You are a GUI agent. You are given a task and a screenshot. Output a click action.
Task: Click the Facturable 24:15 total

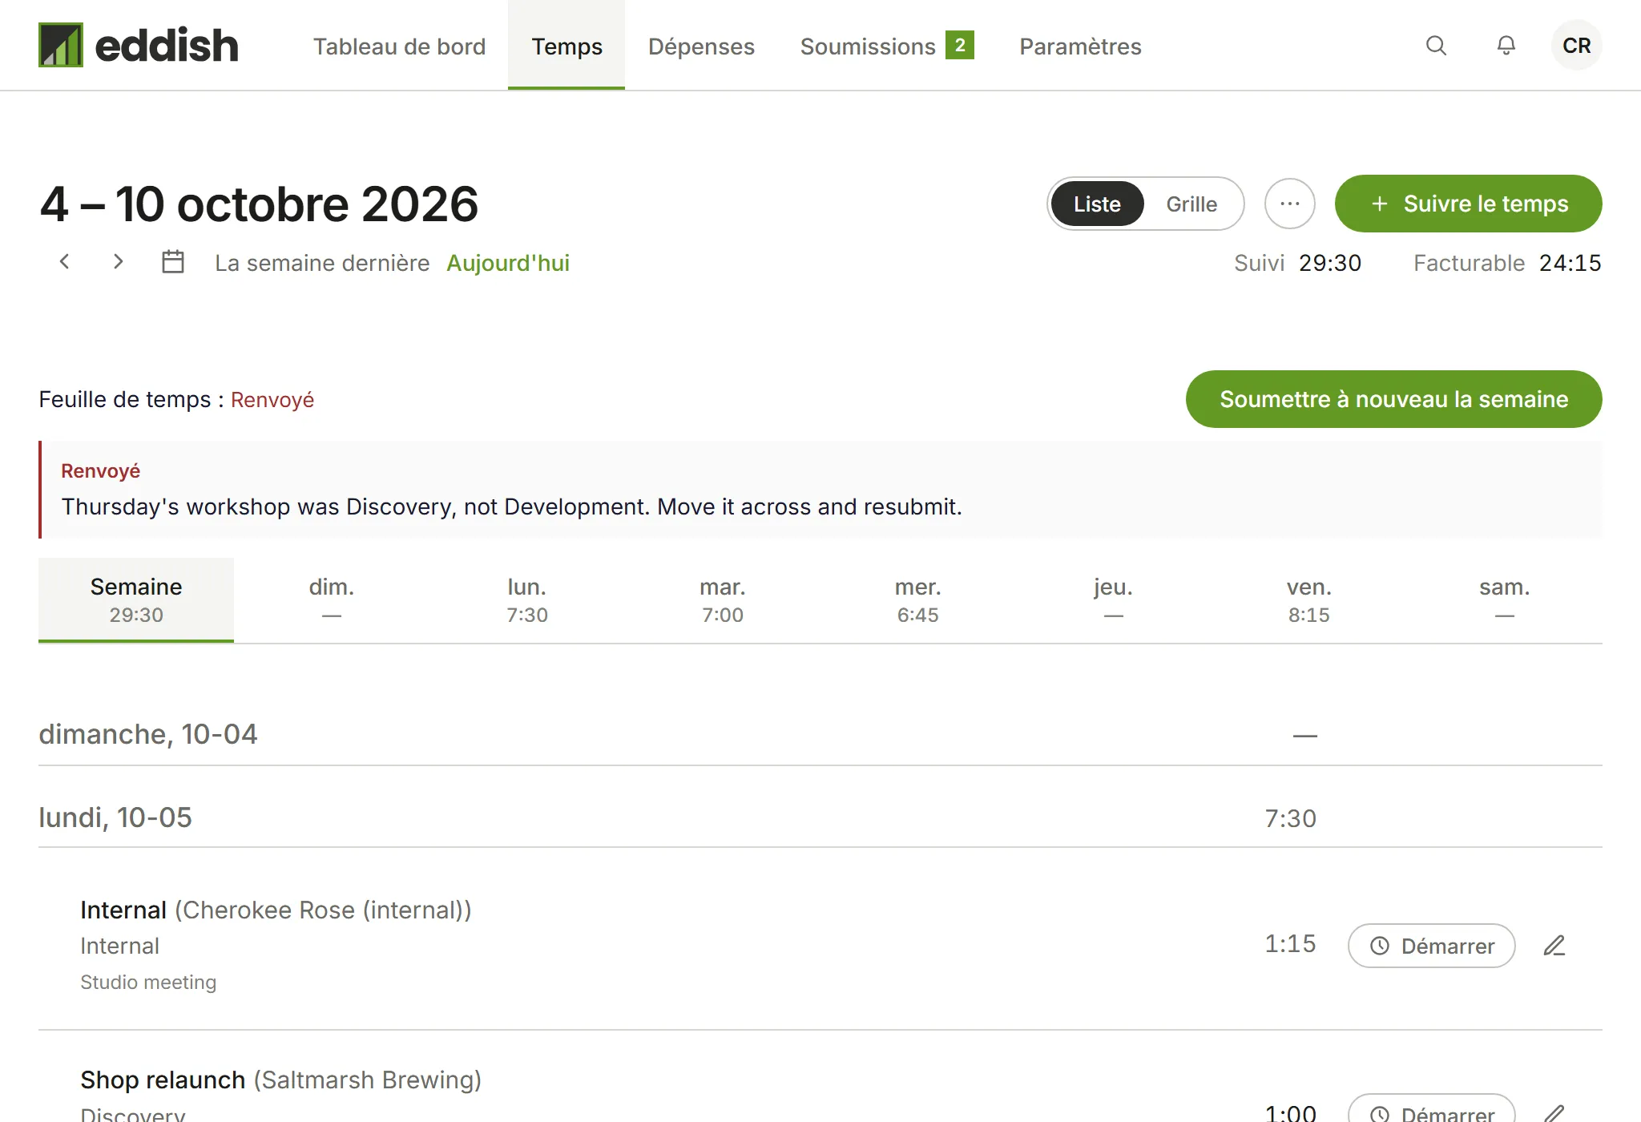[1507, 263]
